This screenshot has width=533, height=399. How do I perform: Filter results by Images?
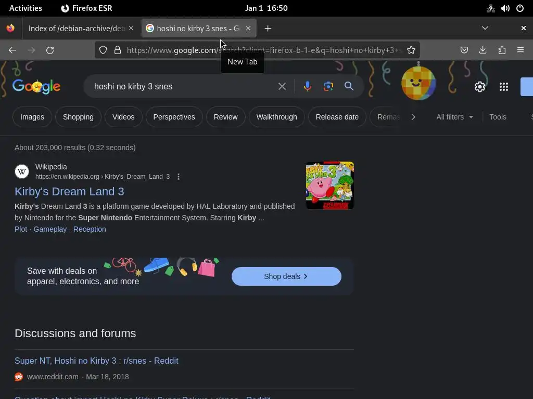(32, 117)
